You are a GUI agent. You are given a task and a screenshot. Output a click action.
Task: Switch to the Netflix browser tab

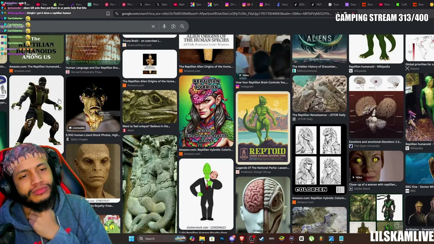click(x=179, y=4)
